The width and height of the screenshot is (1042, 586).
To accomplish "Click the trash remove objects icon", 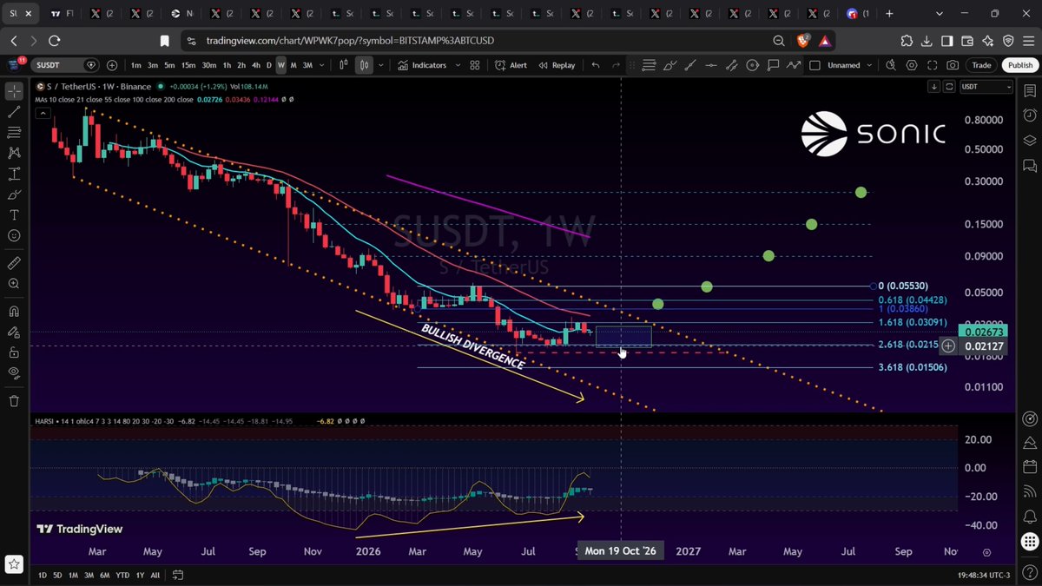I will click(x=14, y=401).
